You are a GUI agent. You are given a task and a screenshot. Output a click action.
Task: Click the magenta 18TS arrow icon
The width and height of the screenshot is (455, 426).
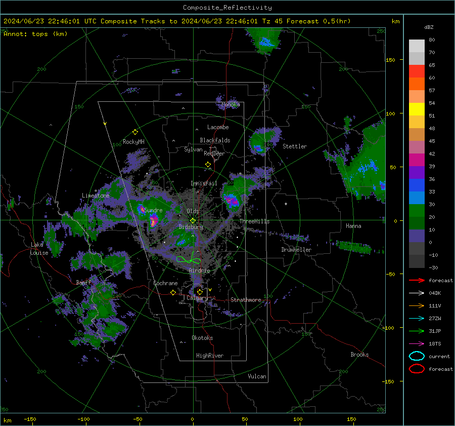point(417,344)
